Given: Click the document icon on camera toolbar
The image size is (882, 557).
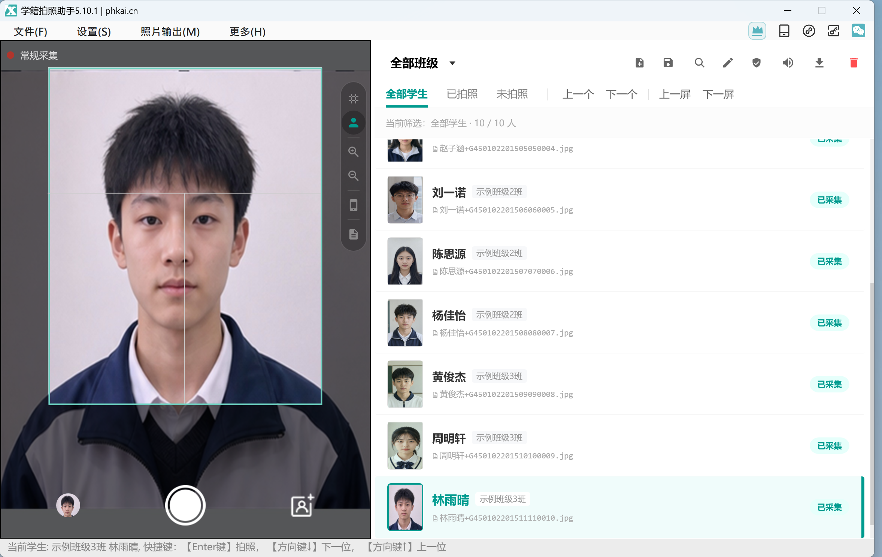Looking at the screenshot, I should [x=353, y=234].
